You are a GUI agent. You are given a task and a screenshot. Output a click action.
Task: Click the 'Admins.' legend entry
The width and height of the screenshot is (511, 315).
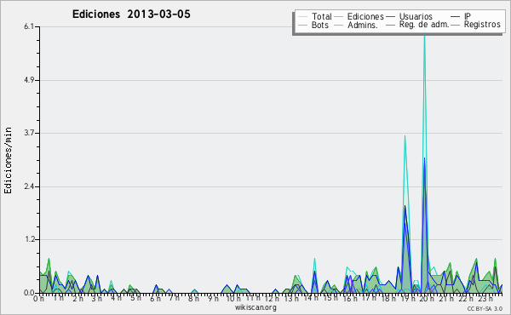tap(363, 25)
